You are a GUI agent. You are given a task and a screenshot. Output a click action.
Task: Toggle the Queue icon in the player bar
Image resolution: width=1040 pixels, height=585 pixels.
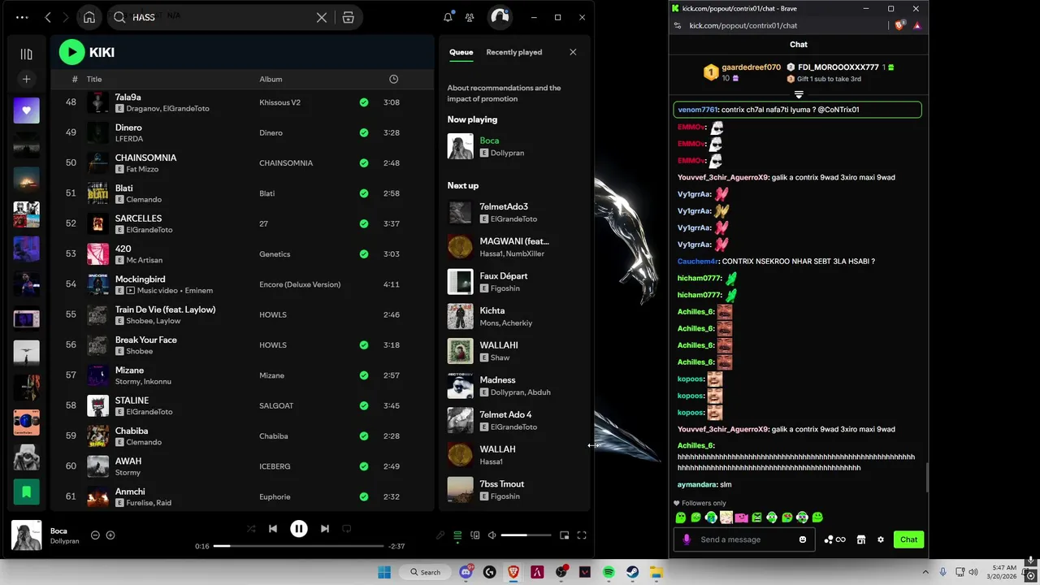457,535
